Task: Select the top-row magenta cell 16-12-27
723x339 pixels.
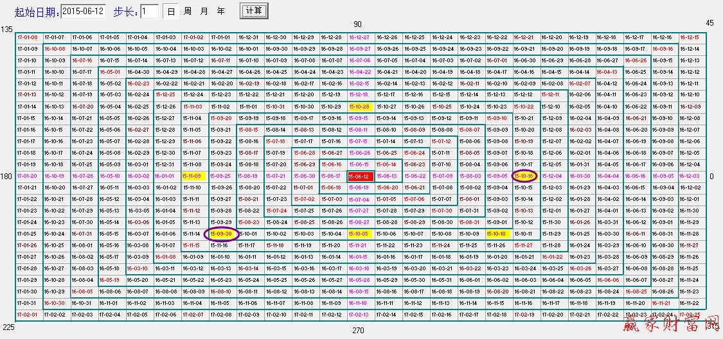Action: point(359,37)
